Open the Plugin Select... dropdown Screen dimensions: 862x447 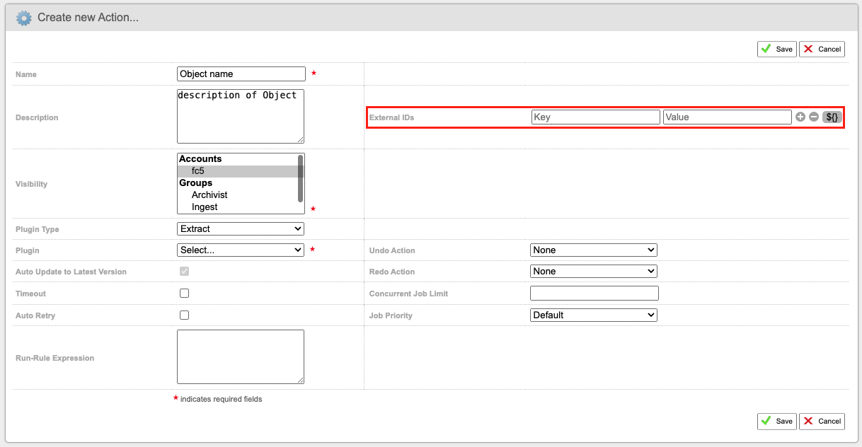(241, 250)
